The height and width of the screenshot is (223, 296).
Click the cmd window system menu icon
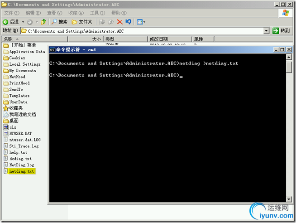pyautogui.click(x=53, y=50)
